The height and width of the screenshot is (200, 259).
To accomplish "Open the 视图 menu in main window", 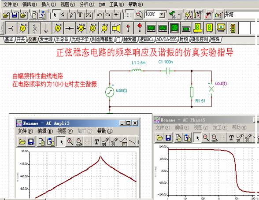I will point(68,4).
